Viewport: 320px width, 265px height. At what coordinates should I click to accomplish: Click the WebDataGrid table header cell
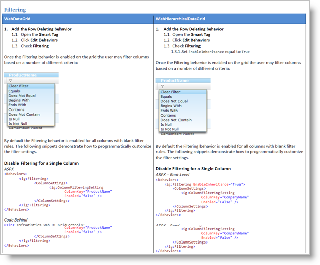pos(77,18)
